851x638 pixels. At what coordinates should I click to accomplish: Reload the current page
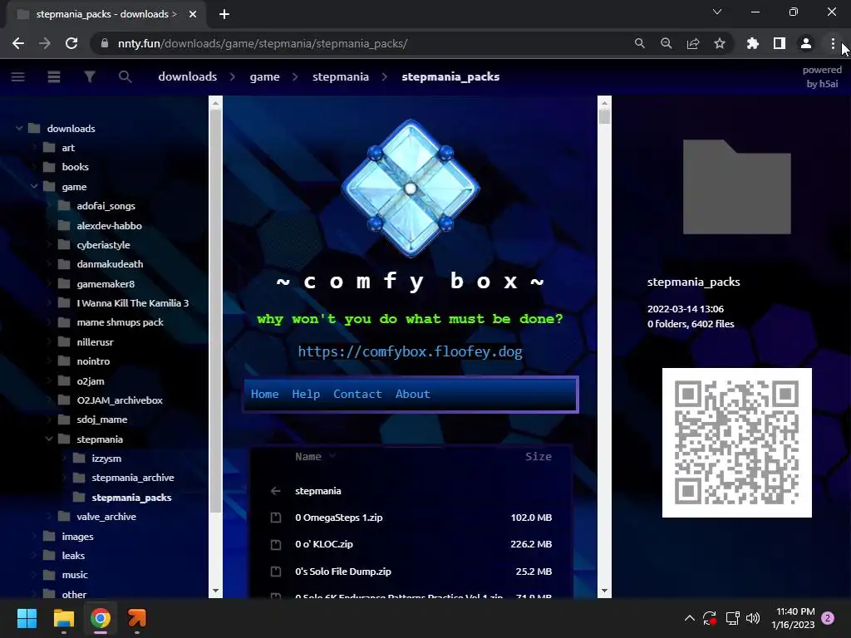(71, 43)
